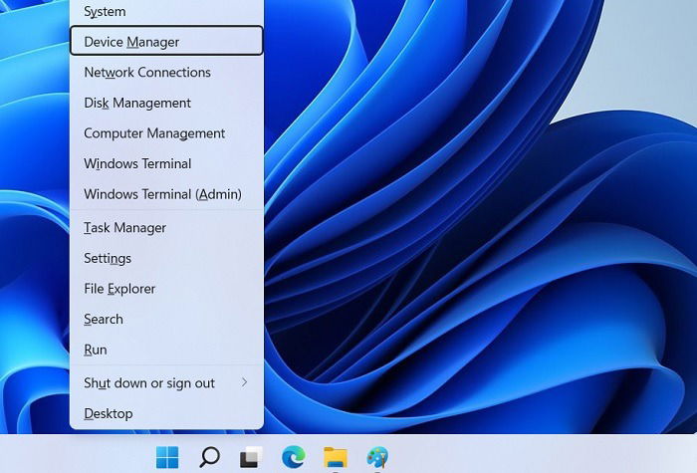This screenshot has width=697, height=473.
Task: Select Computer Management menu item
Action: 166,133
